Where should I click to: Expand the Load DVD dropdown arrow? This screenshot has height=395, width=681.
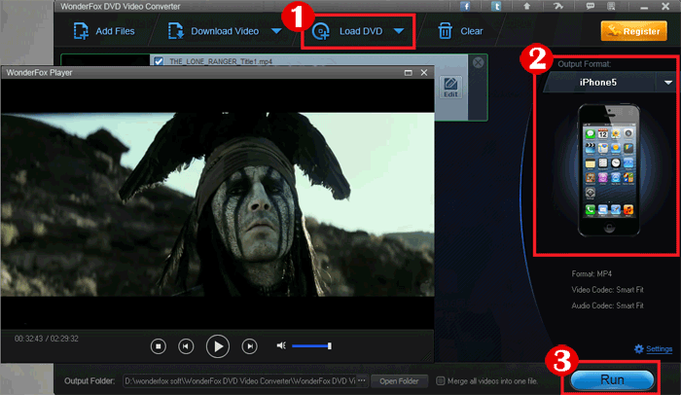tap(399, 31)
